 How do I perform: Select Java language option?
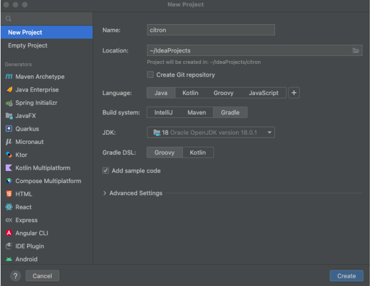(x=161, y=93)
